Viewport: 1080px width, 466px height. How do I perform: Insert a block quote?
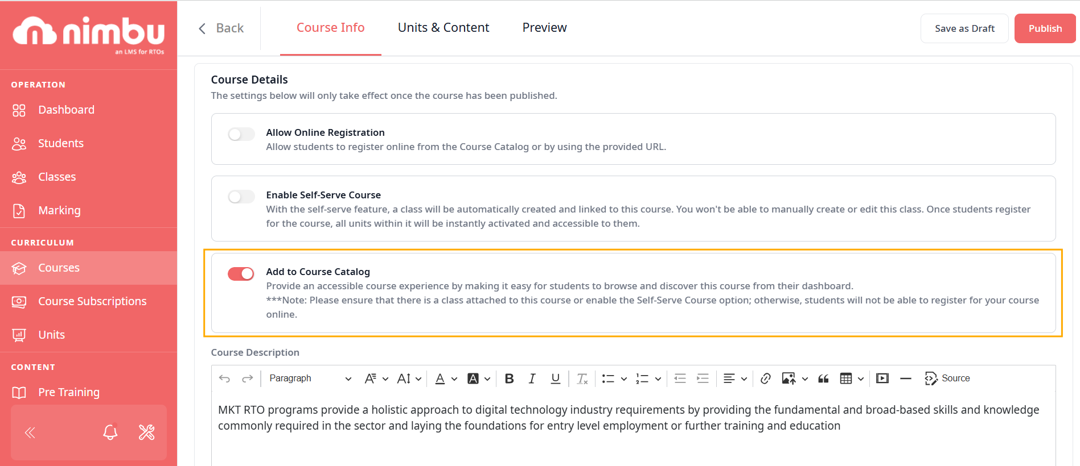coord(823,378)
